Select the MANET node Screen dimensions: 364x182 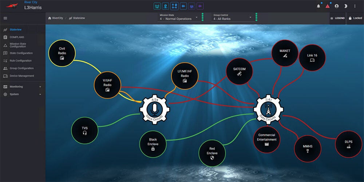[x=285, y=53]
